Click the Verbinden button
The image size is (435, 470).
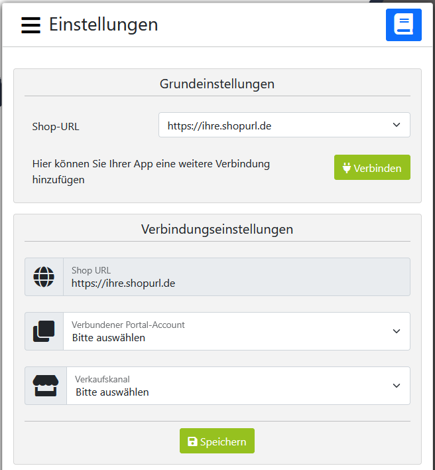(x=372, y=167)
